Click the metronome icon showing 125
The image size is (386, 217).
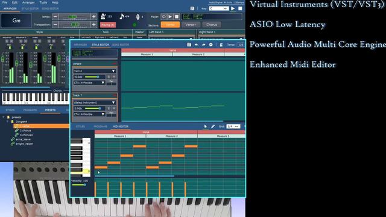coord(103,16)
